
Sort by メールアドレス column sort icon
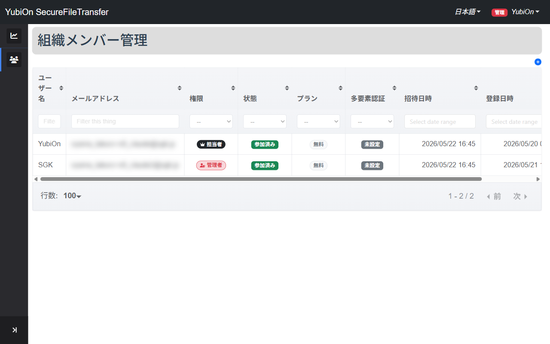tap(180, 88)
